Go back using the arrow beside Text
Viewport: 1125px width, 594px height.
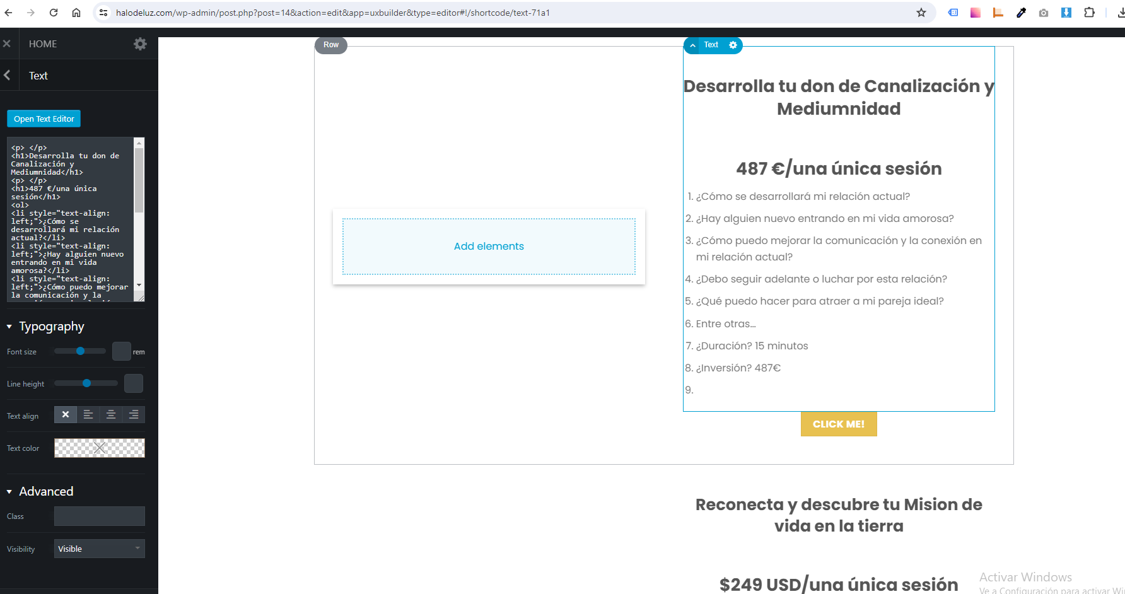(8, 75)
